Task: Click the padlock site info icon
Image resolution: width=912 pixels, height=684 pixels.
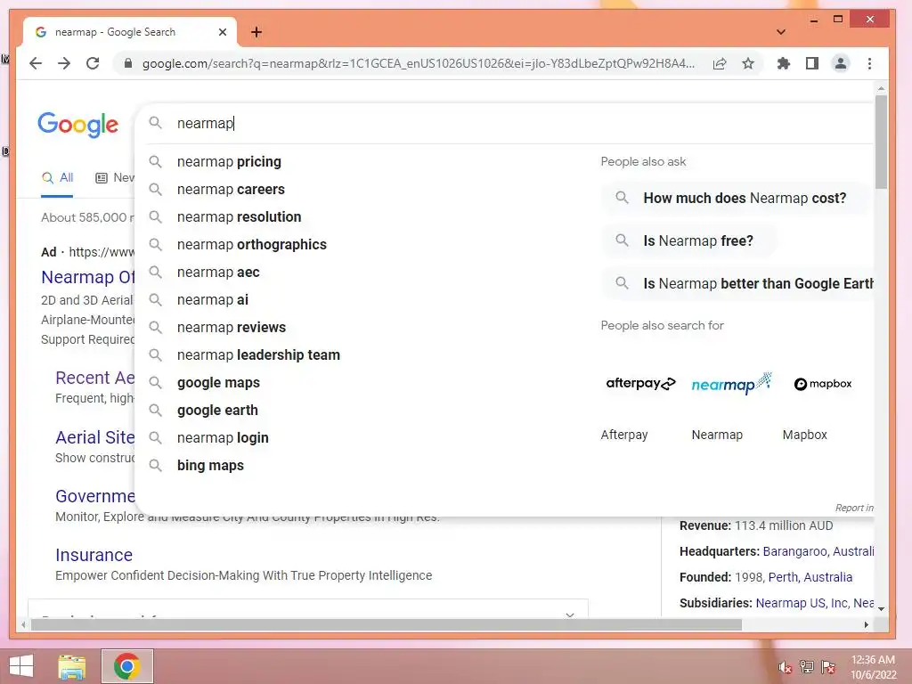Action: point(128,63)
